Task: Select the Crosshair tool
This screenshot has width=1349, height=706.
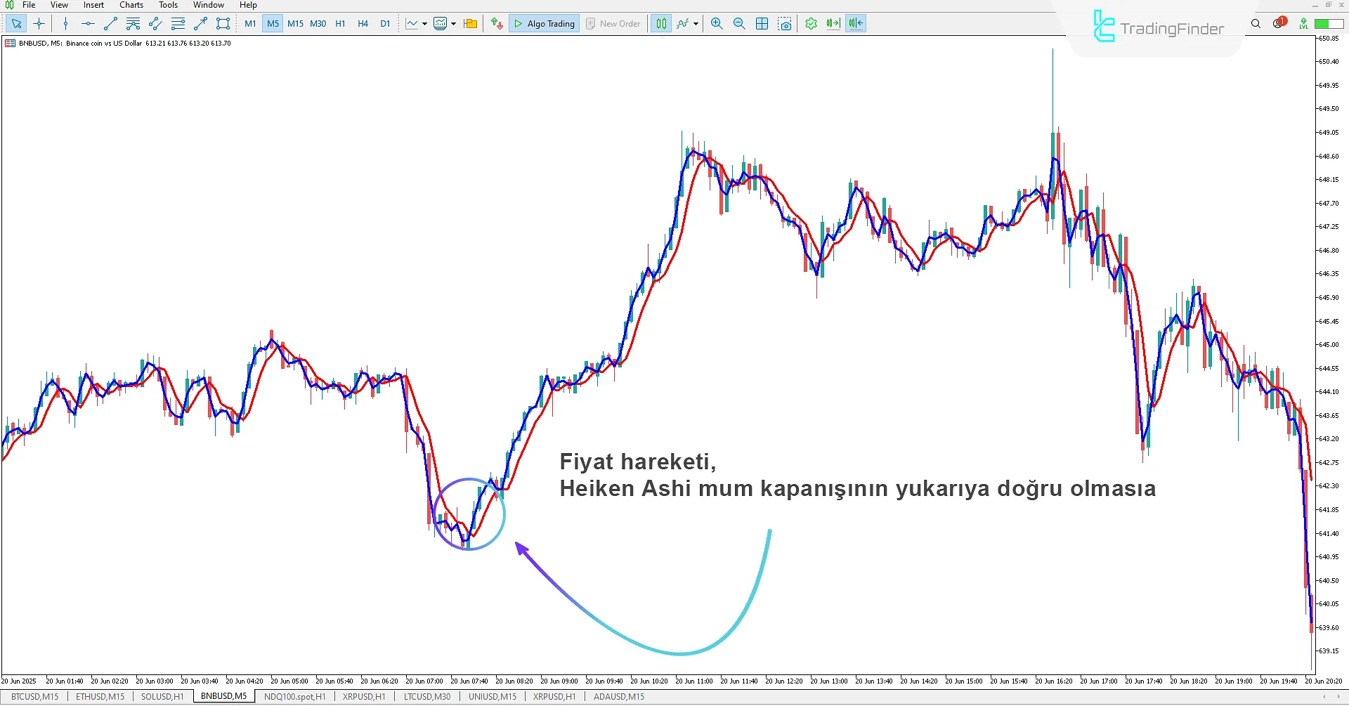Action: [39, 23]
